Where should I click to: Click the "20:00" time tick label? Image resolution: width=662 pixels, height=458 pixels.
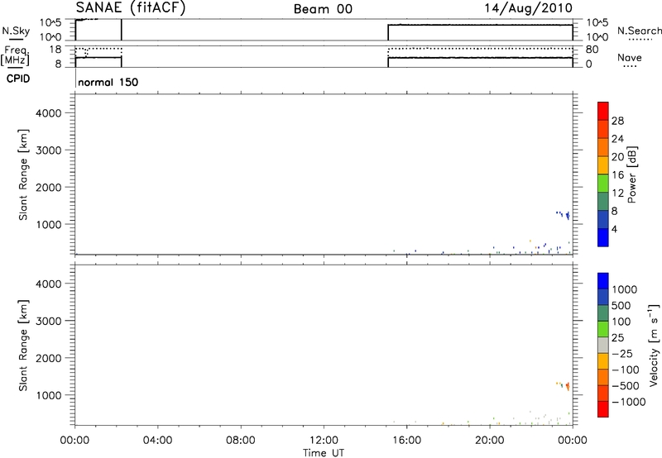click(x=489, y=441)
